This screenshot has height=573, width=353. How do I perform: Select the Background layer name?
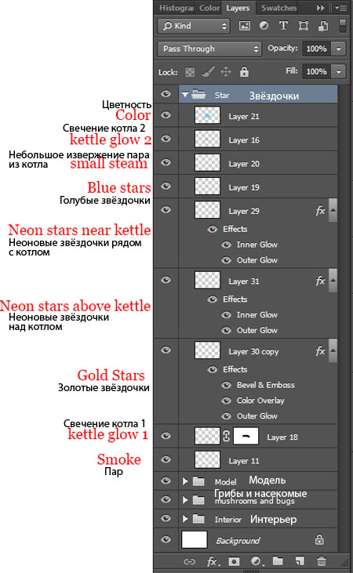click(238, 541)
